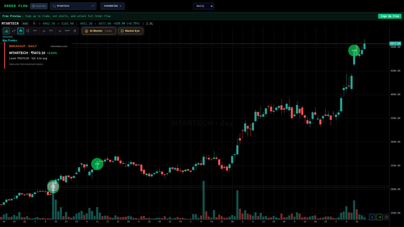Select the Volume bars tool
Image resolution: width=404 pixels, height=227 pixels.
click(x=6, y=31)
